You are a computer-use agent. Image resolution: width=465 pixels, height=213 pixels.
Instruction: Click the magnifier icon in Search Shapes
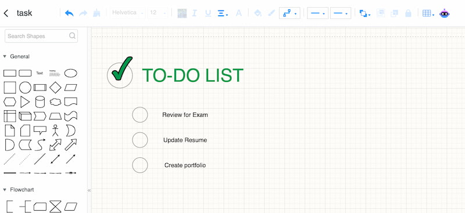tap(72, 36)
